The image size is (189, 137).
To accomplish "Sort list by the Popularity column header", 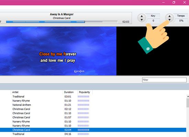I will (x=85, y=92).
